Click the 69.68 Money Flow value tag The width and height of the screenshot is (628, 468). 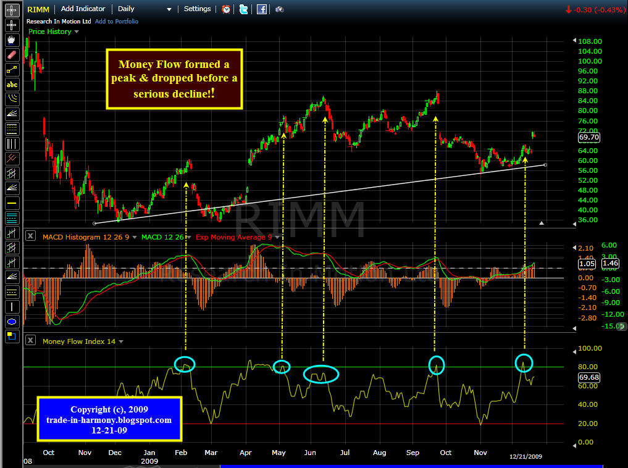coord(588,377)
